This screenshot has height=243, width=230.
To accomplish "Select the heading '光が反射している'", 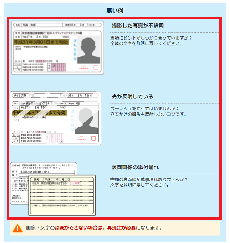I will (132, 97).
